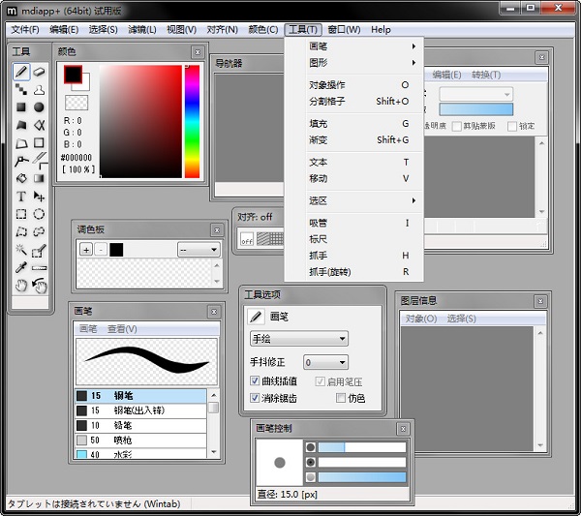Close the 画笔控制 panel
The height and width of the screenshot is (516, 581).
click(x=403, y=429)
